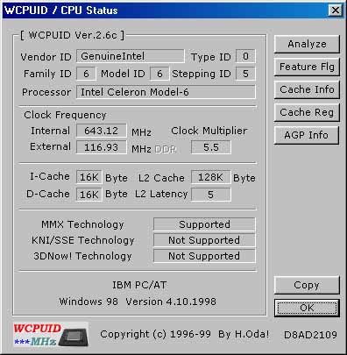
Task: Click the WCPUID chip logo icon
Action: point(50,335)
